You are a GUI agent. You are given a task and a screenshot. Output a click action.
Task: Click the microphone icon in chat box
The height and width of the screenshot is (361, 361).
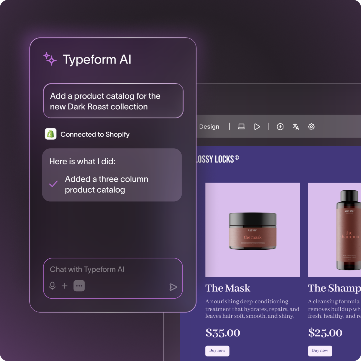tap(53, 286)
